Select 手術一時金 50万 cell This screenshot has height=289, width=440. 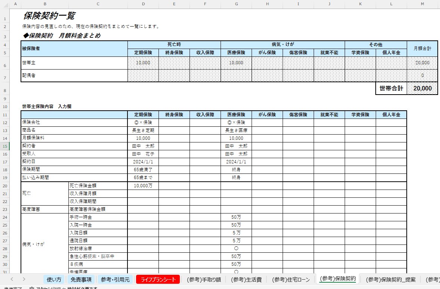click(x=236, y=217)
